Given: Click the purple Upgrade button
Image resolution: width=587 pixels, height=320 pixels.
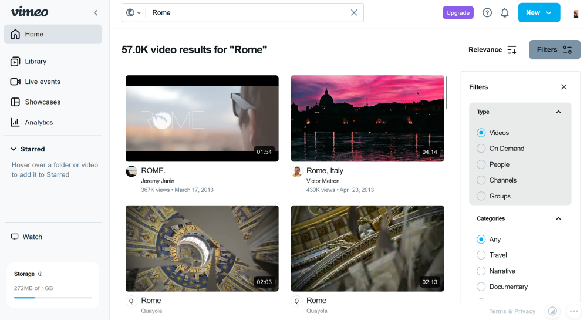Looking at the screenshot, I should [458, 12].
